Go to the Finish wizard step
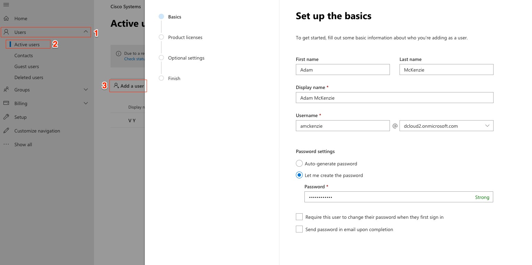The width and height of the screenshot is (532, 265). point(174,78)
